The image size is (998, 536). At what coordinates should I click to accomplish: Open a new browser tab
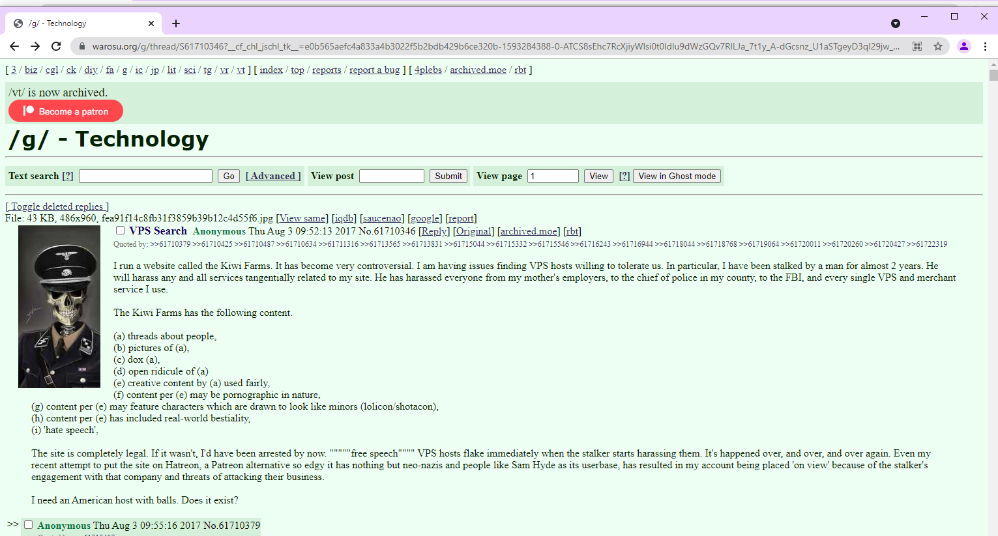(x=176, y=23)
